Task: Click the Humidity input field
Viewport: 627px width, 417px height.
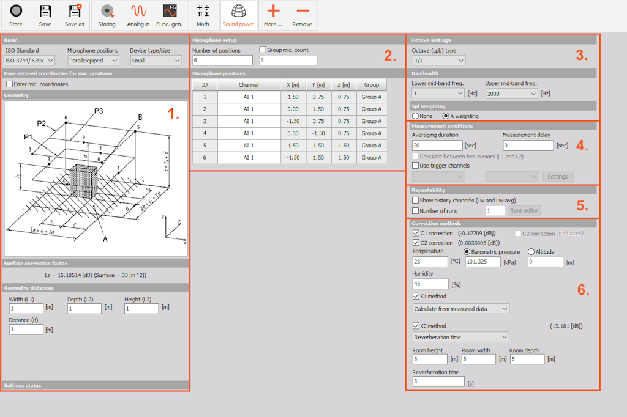Action: coord(430,284)
